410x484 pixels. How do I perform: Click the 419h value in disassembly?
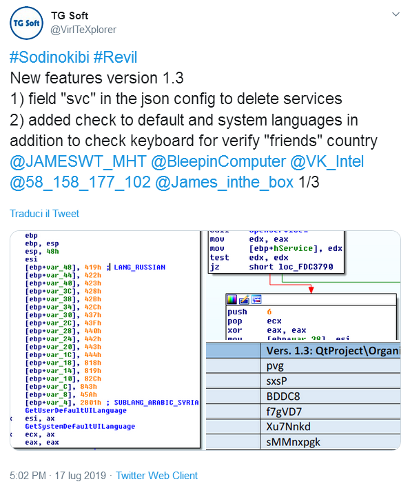93,268
